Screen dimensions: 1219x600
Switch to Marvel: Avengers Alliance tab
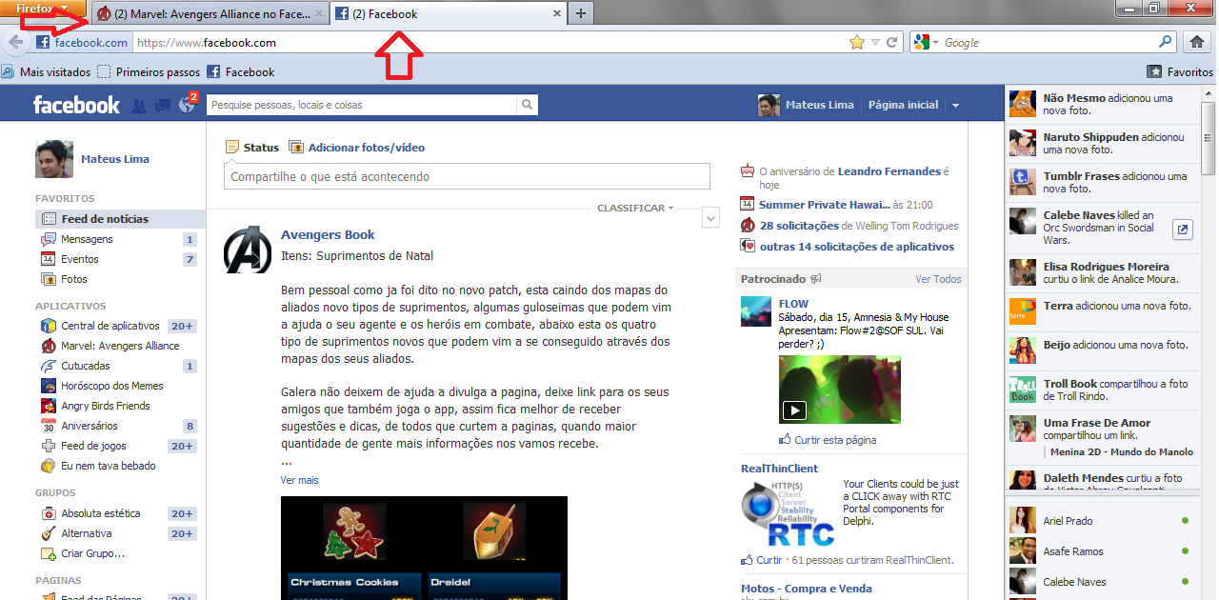[210, 13]
